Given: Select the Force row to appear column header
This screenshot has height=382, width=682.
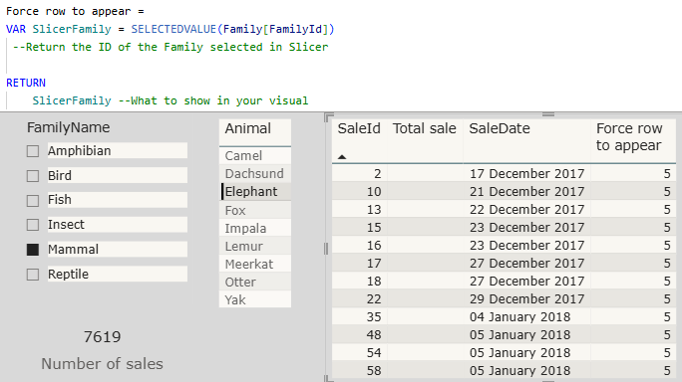Looking at the screenshot, I should (x=629, y=136).
